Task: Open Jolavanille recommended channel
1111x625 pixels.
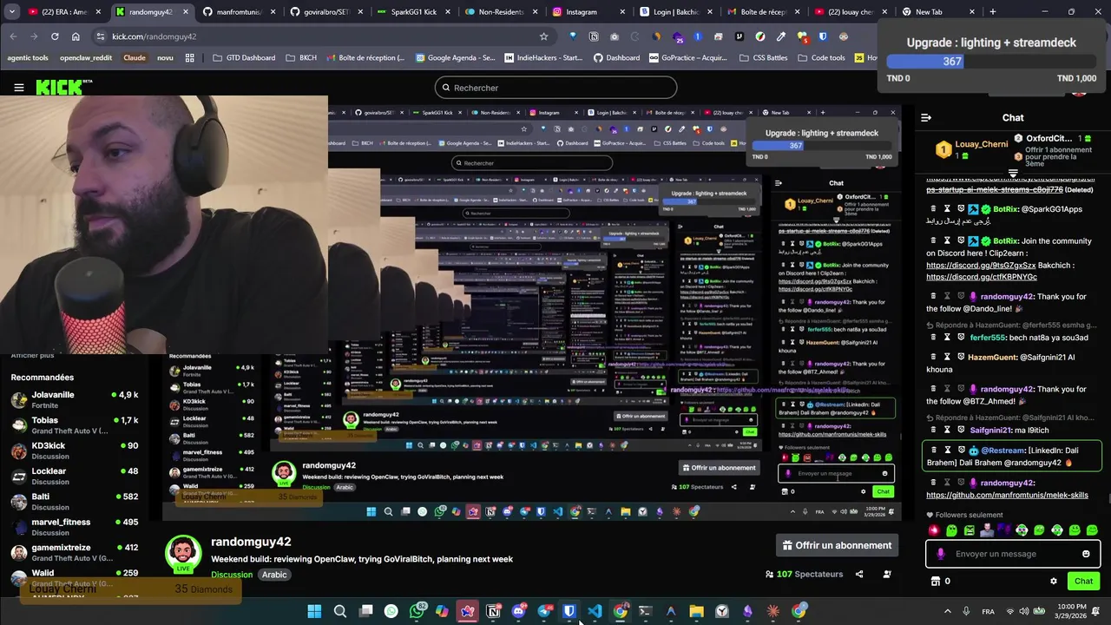Action: (74, 399)
